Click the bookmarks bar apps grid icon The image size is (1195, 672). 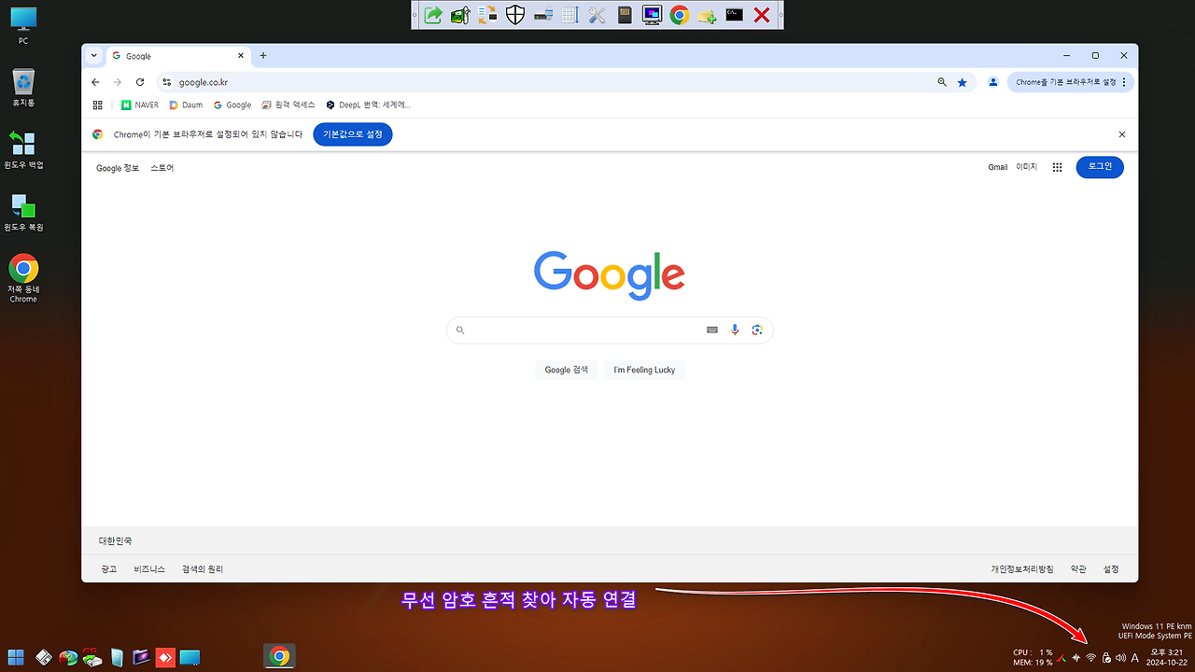[x=98, y=105]
